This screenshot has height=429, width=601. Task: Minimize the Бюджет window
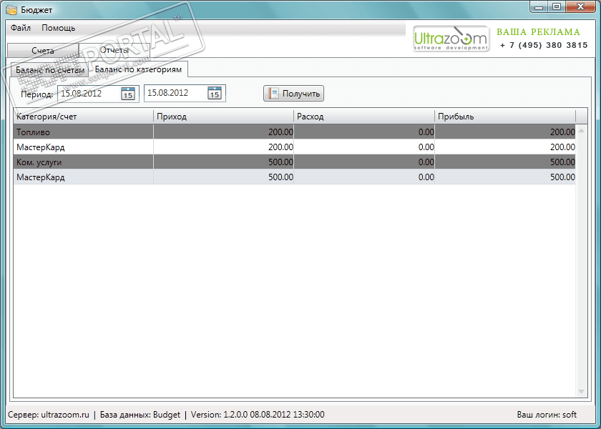(x=539, y=6)
